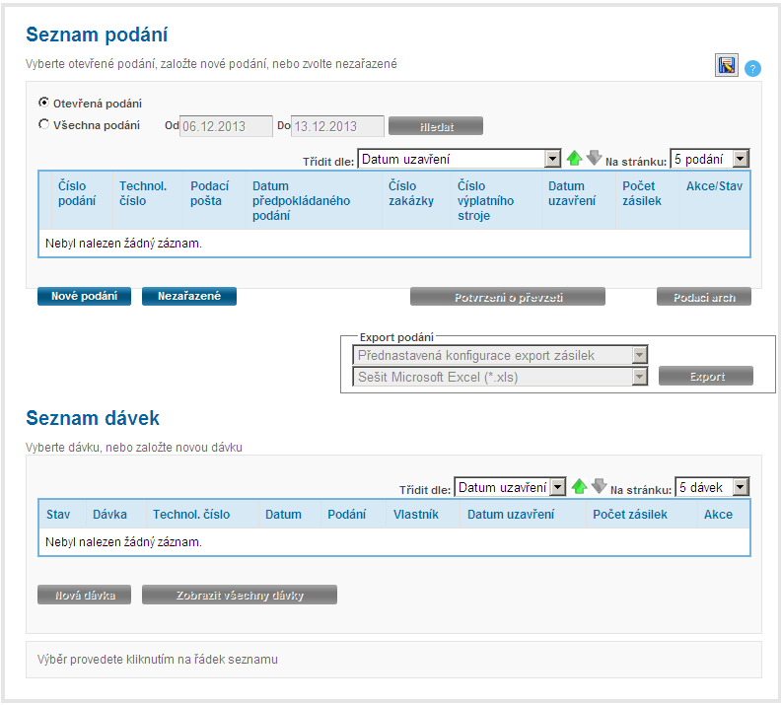Select the 'Všechna podání' radio button
This screenshot has height=705, width=781.
(43, 125)
